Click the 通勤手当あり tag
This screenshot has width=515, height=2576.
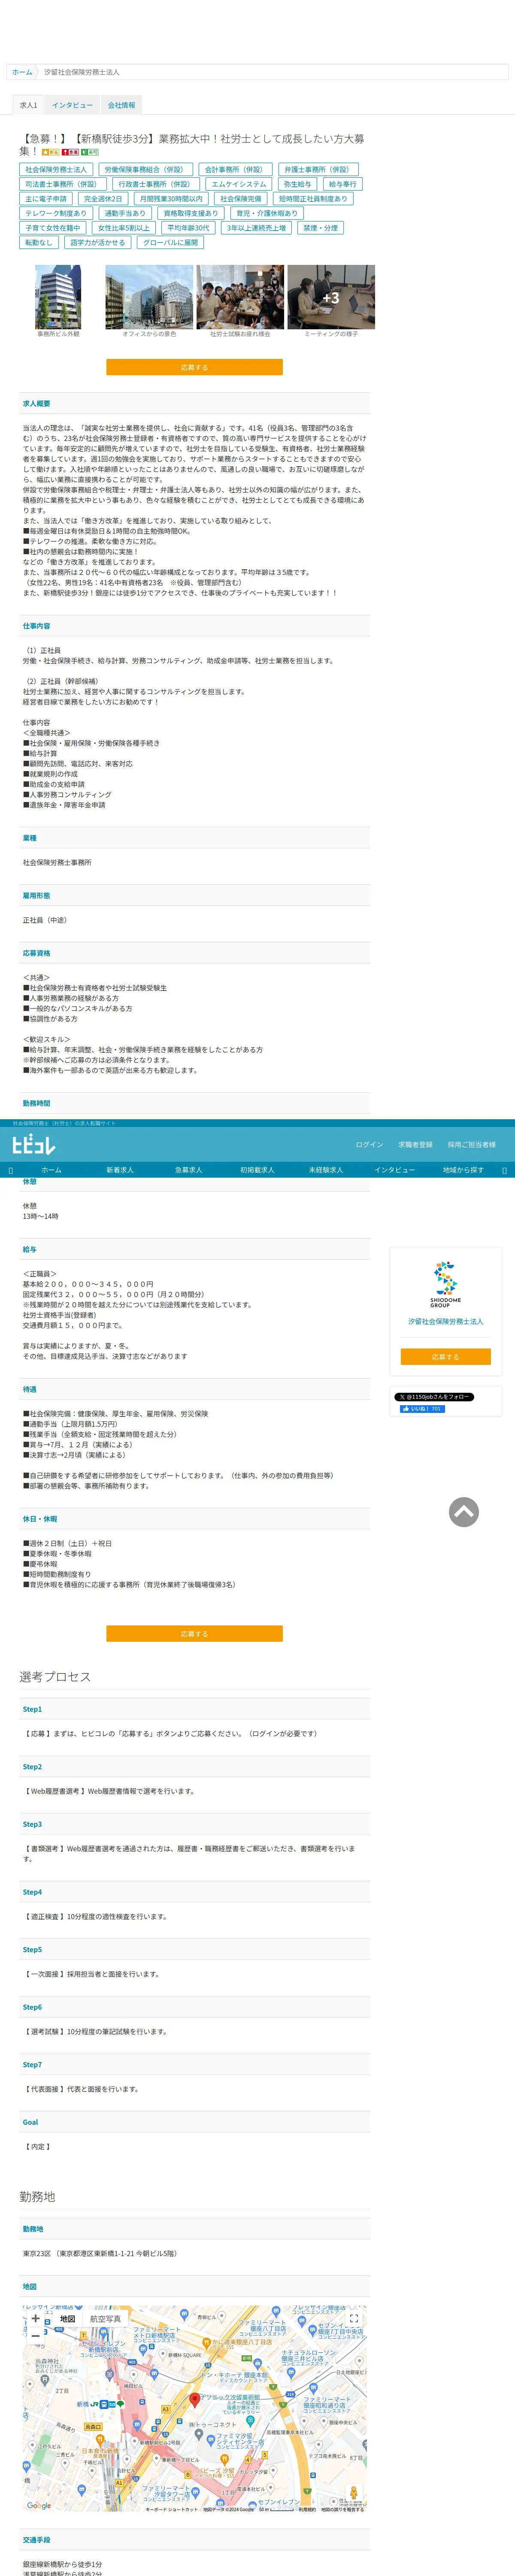125,213
